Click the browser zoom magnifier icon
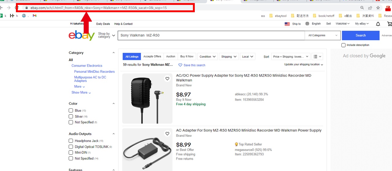 (362, 8)
